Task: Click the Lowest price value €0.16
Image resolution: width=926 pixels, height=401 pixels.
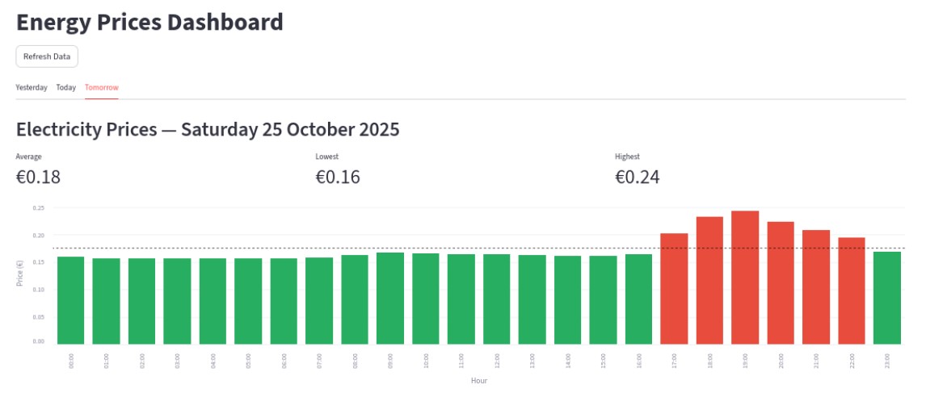Action: click(x=338, y=177)
